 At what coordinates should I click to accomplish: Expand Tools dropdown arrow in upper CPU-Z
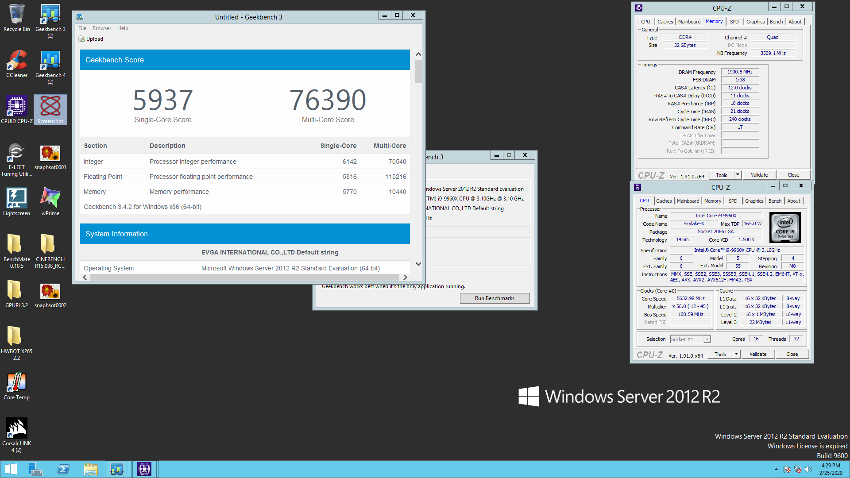[738, 175]
